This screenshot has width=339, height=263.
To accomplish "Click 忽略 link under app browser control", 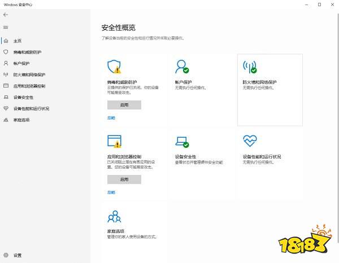I will click(x=111, y=192).
